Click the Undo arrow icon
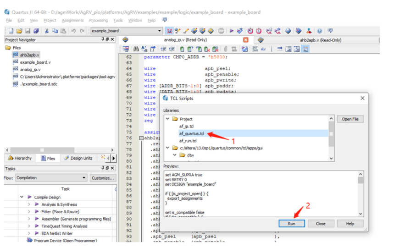 click(73, 31)
